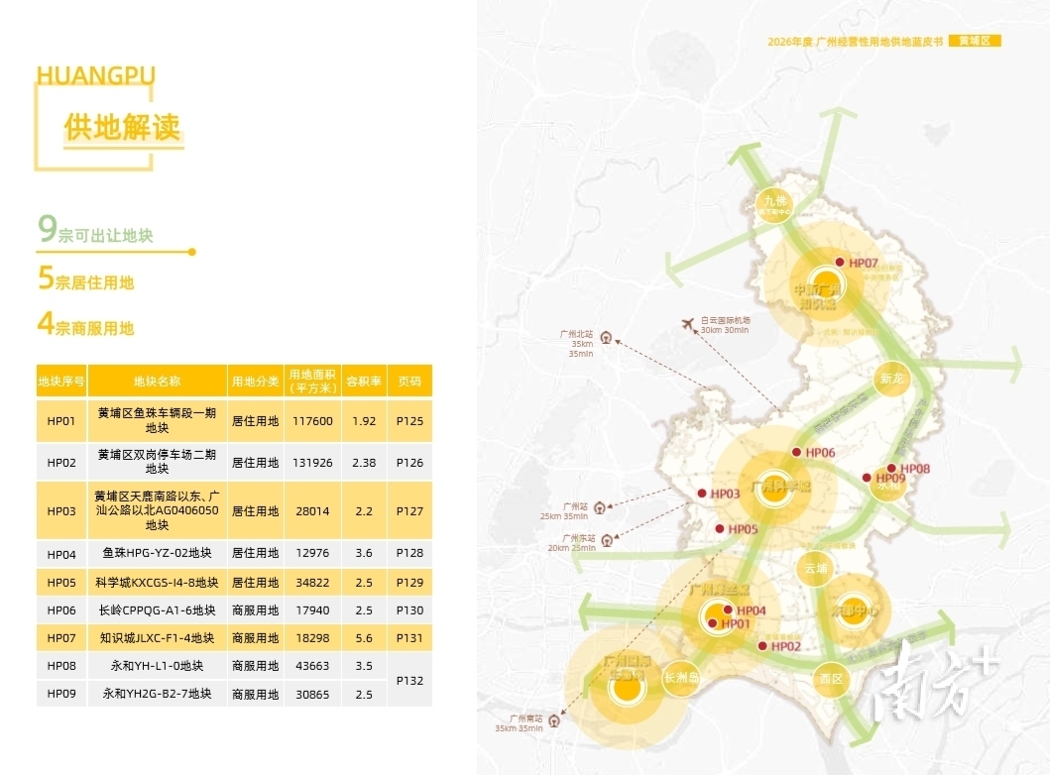The width and height of the screenshot is (1050, 775).
Task: Select page reference P131 in the table
Action: (x=409, y=638)
